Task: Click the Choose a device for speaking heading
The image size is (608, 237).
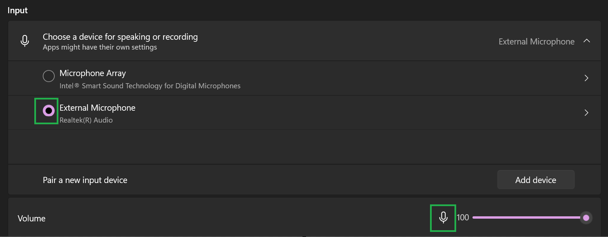Action: [120, 37]
